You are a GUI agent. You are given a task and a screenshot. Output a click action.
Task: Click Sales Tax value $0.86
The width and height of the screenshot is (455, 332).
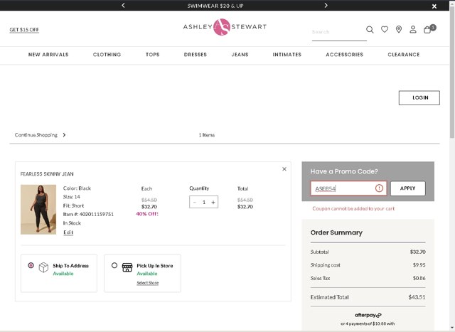pos(419,278)
